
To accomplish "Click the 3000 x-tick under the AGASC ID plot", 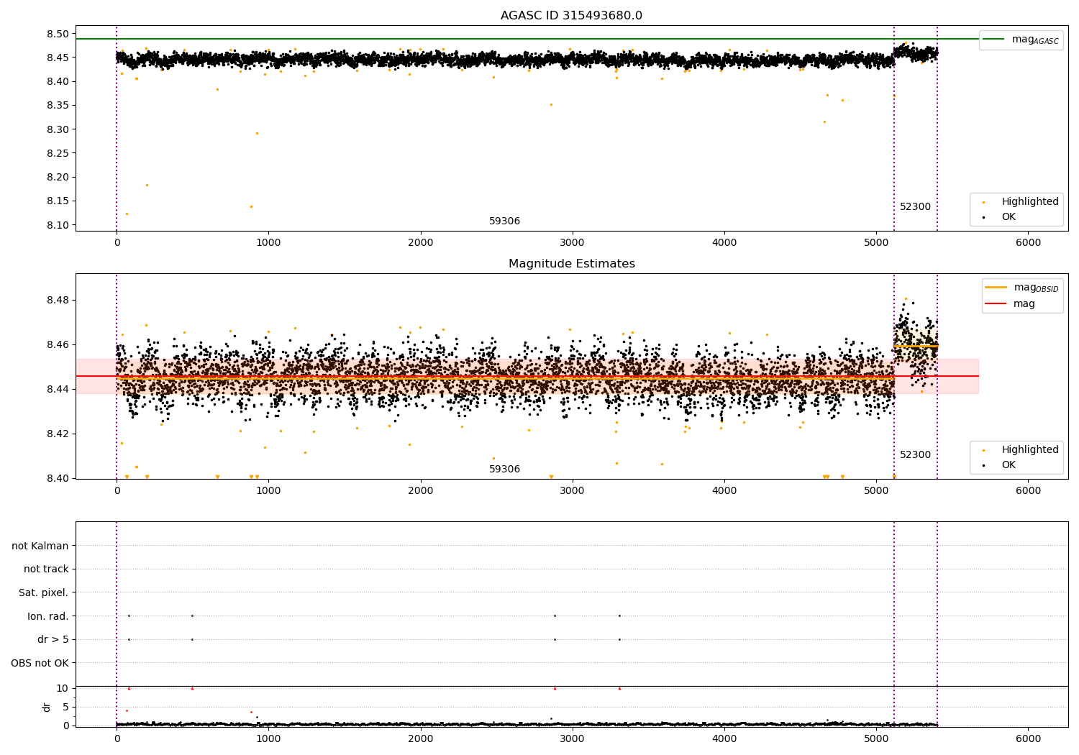I will [573, 242].
